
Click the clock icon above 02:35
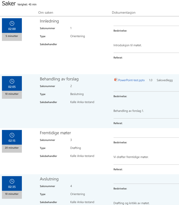pos(12,181)
